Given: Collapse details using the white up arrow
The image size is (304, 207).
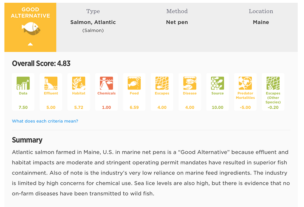Looking at the screenshot, I should tap(30, 44).
